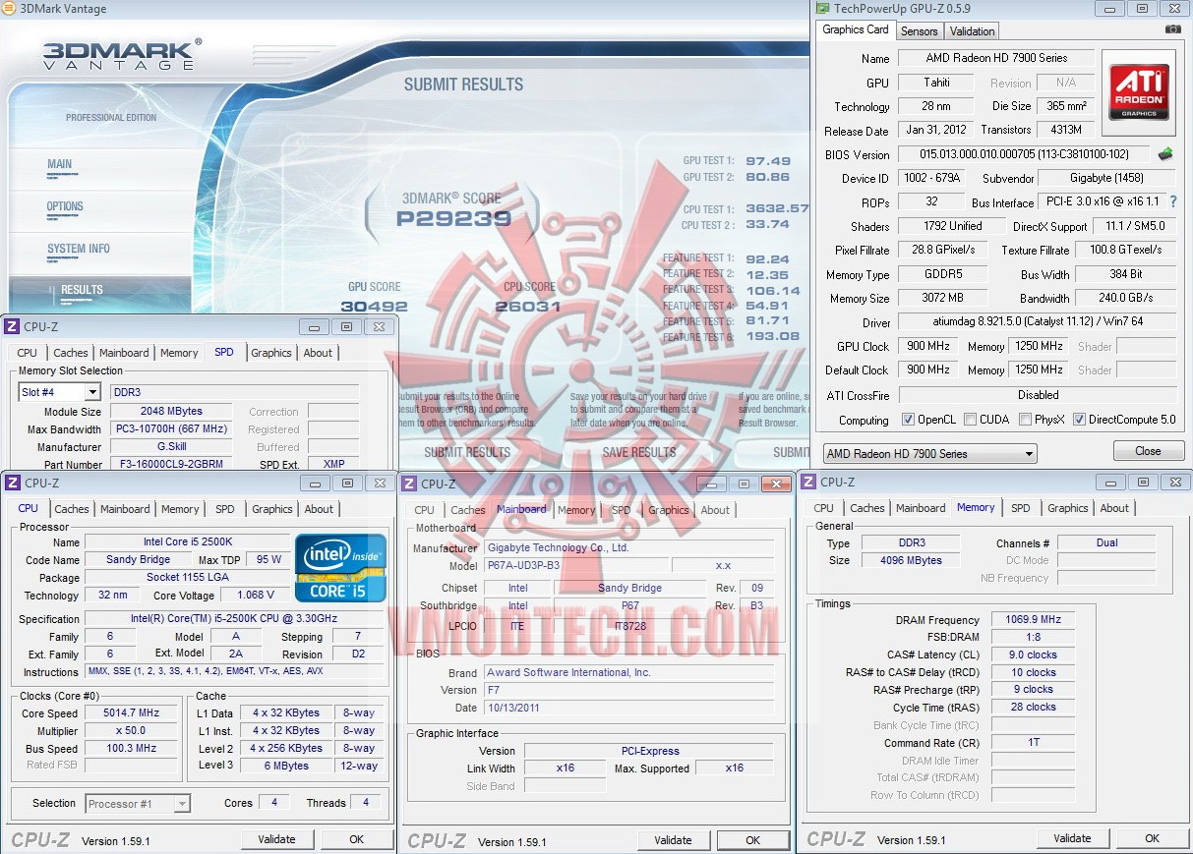The width and height of the screenshot is (1193, 854).
Task: Click the CAS# Latency value 9.0 clocks
Action: pyautogui.click(x=1033, y=655)
